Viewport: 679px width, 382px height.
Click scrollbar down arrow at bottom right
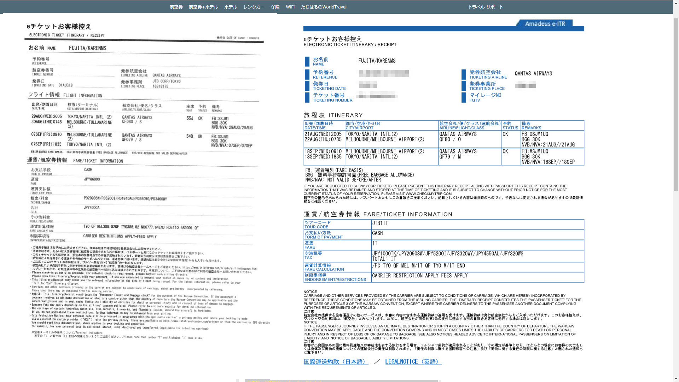pyautogui.click(x=676, y=379)
